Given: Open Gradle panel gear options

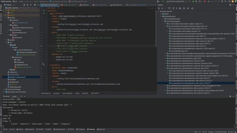Looking at the screenshot, I should pos(230,5).
